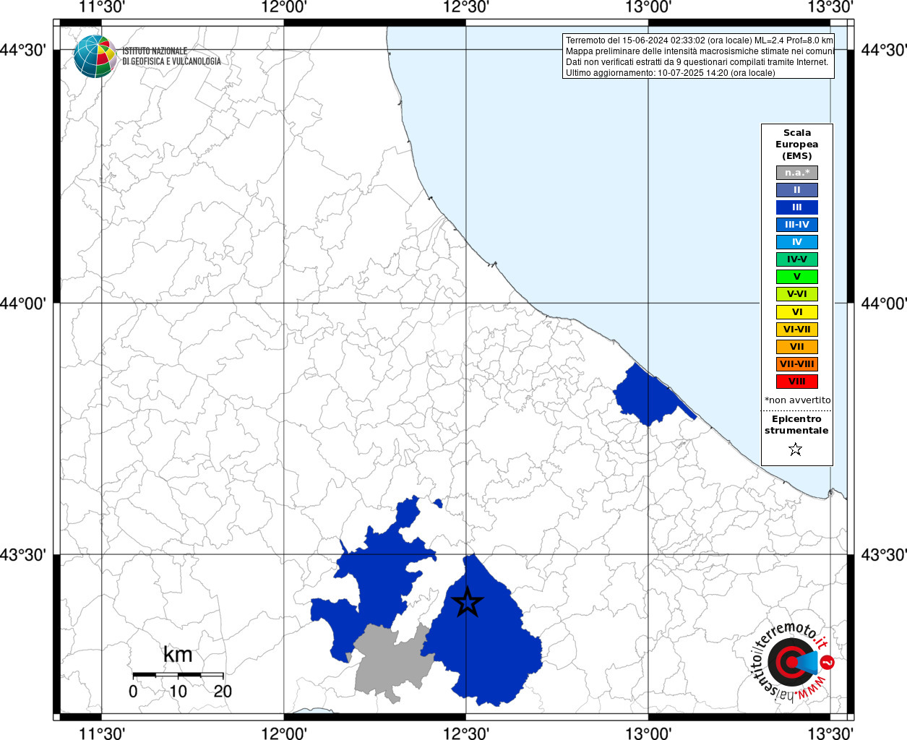Click the epicenter star on the map
This screenshot has height=740, width=907.
coord(467,602)
